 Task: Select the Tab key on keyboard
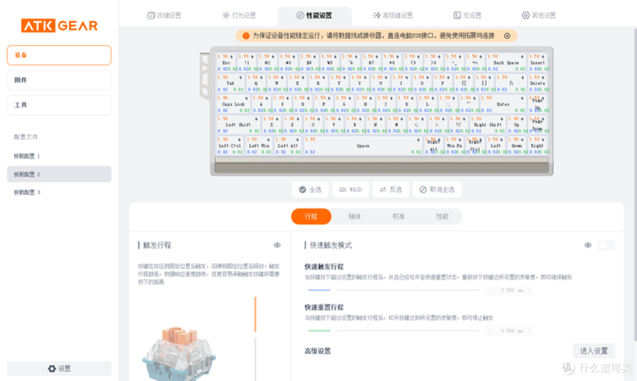(x=231, y=83)
